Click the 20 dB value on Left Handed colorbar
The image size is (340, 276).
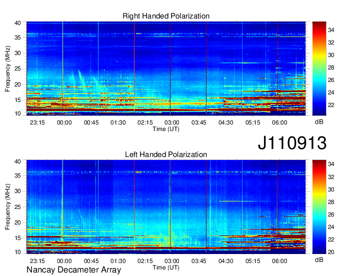click(x=331, y=252)
